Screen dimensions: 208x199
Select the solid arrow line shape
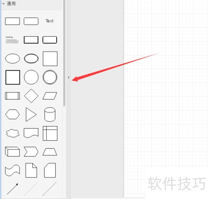click(x=12, y=189)
